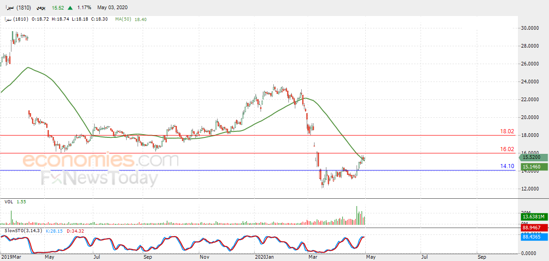Click the last price 15.52 in the header
549x261 pixels.
point(58,8)
